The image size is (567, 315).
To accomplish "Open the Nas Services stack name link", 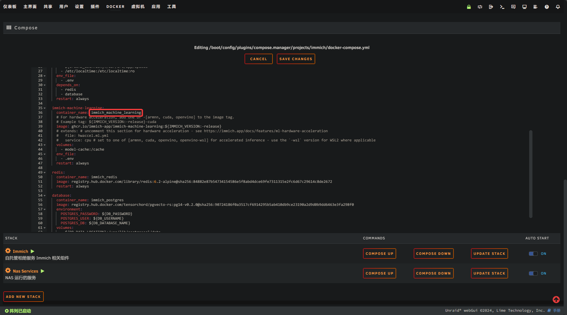I will point(25,271).
